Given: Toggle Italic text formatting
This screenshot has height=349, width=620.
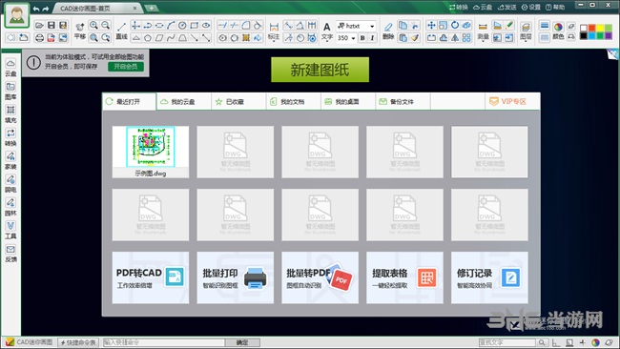Looking at the screenshot, I should [372, 38].
